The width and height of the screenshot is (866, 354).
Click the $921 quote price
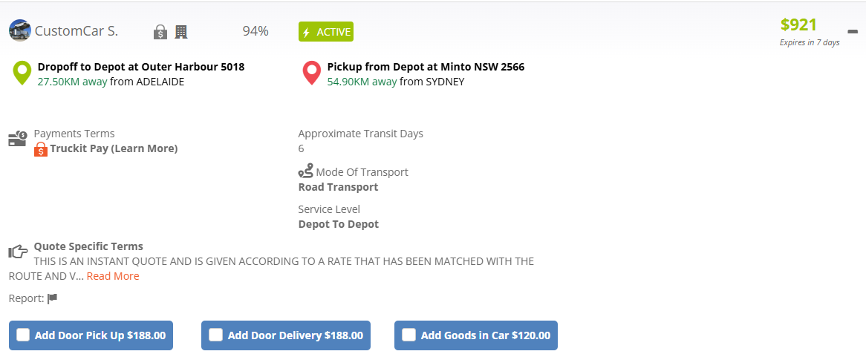coord(798,24)
